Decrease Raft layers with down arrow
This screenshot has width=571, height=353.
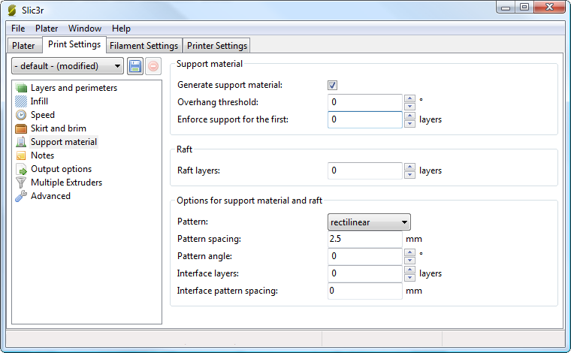[x=409, y=175]
